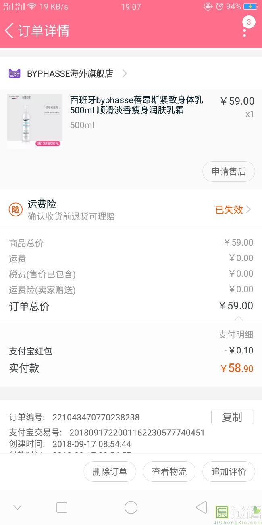
Task: Open 支付明细 payment details
Action: pos(236,334)
